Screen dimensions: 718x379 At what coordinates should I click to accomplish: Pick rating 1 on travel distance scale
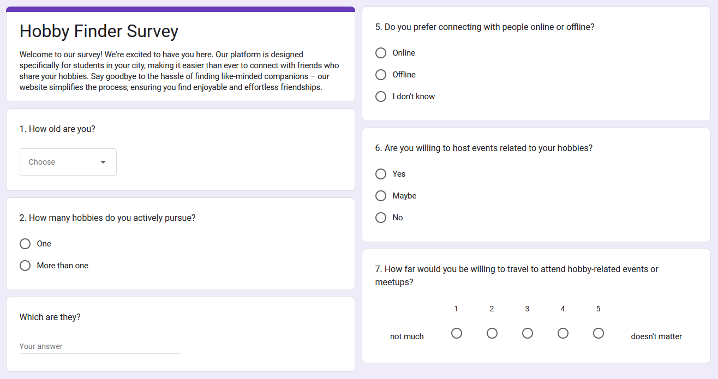pyautogui.click(x=456, y=333)
